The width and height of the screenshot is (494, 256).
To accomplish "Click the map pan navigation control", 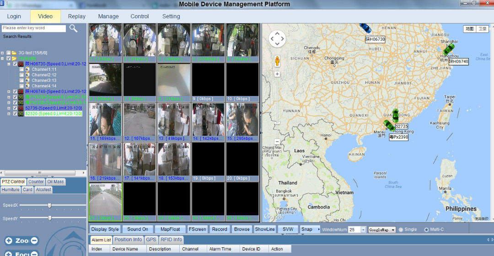I will pos(277,39).
